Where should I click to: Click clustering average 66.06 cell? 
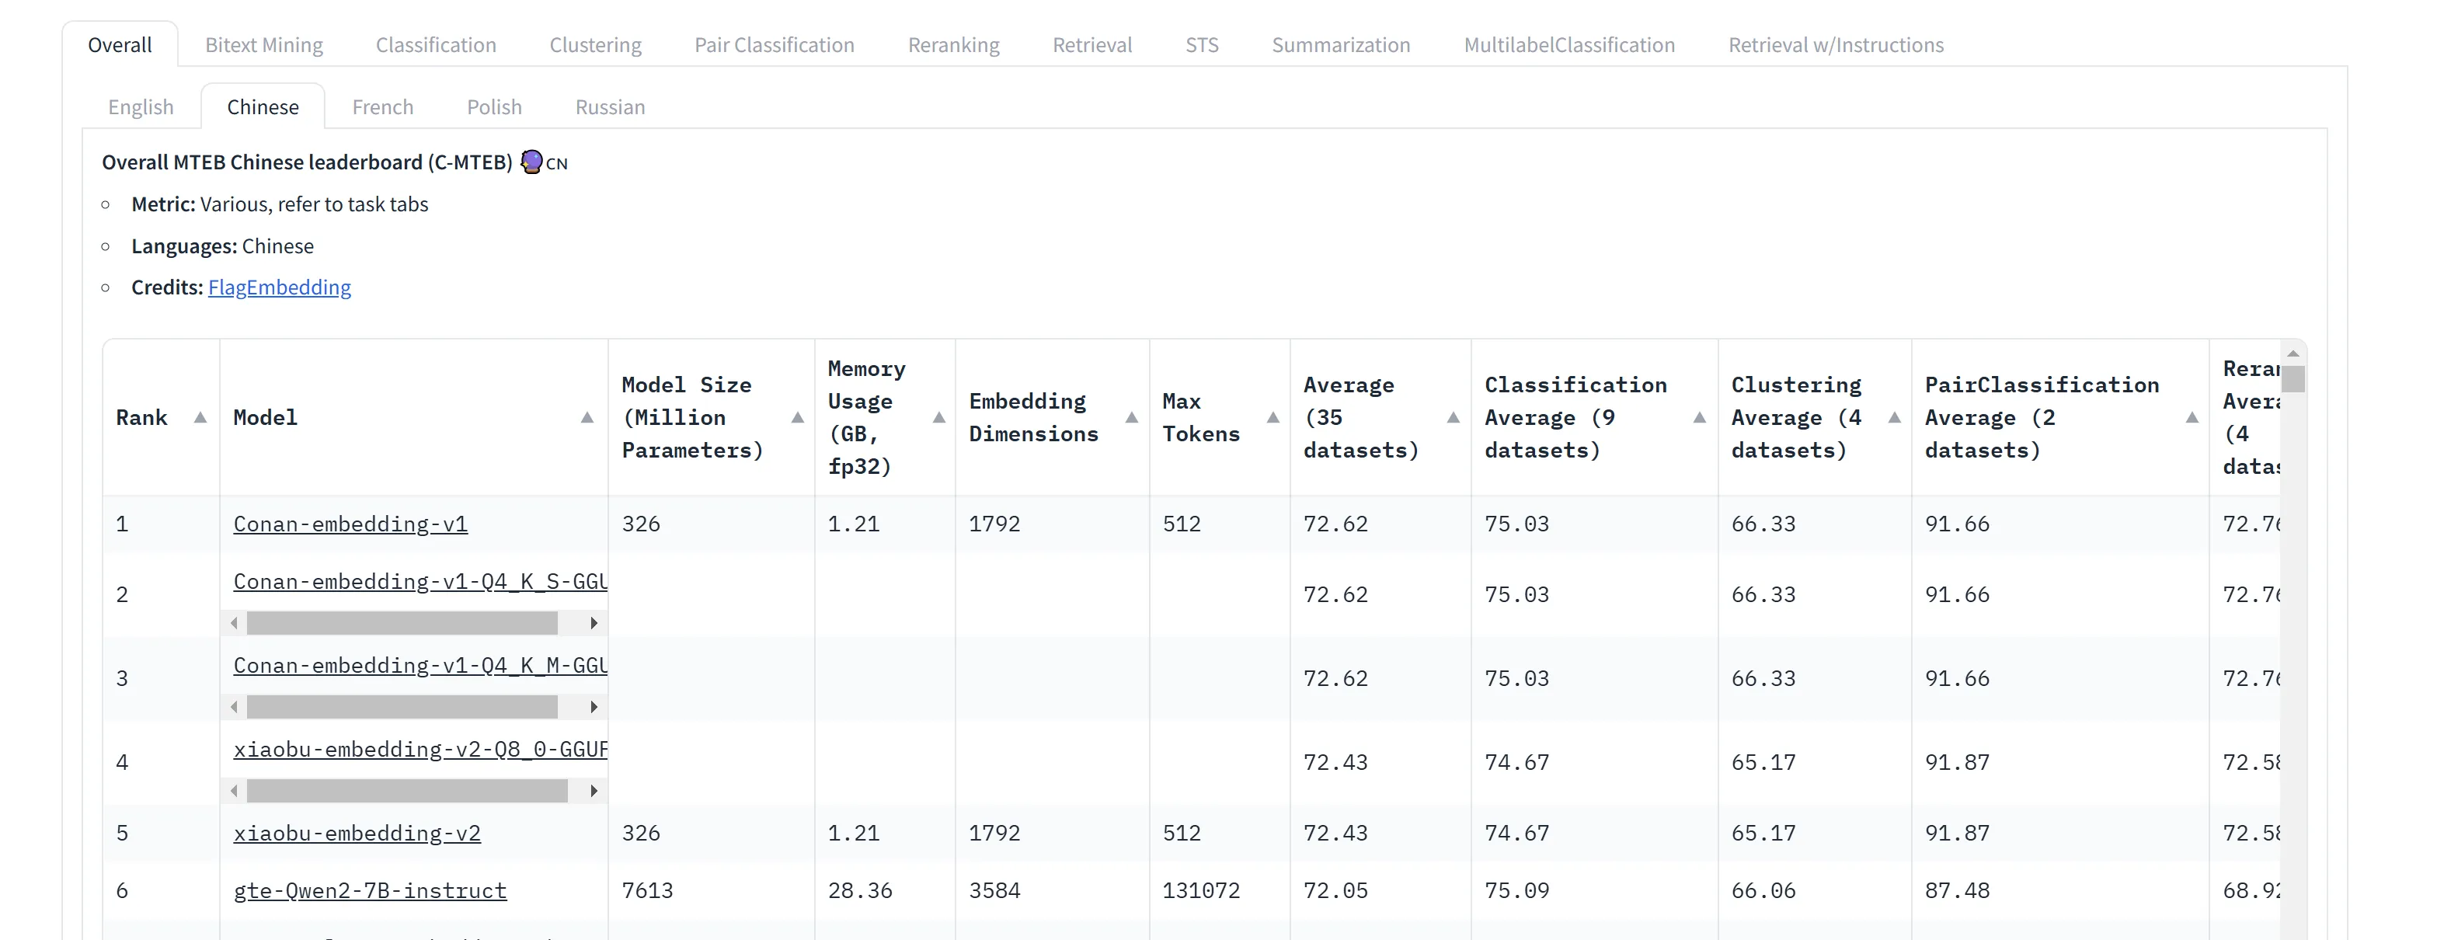tap(1763, 891)
